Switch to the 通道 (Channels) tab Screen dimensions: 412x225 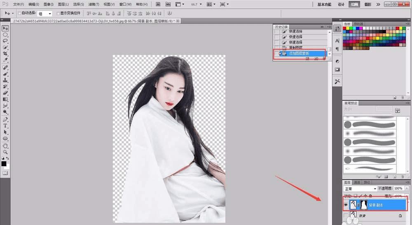click(357, 182)
